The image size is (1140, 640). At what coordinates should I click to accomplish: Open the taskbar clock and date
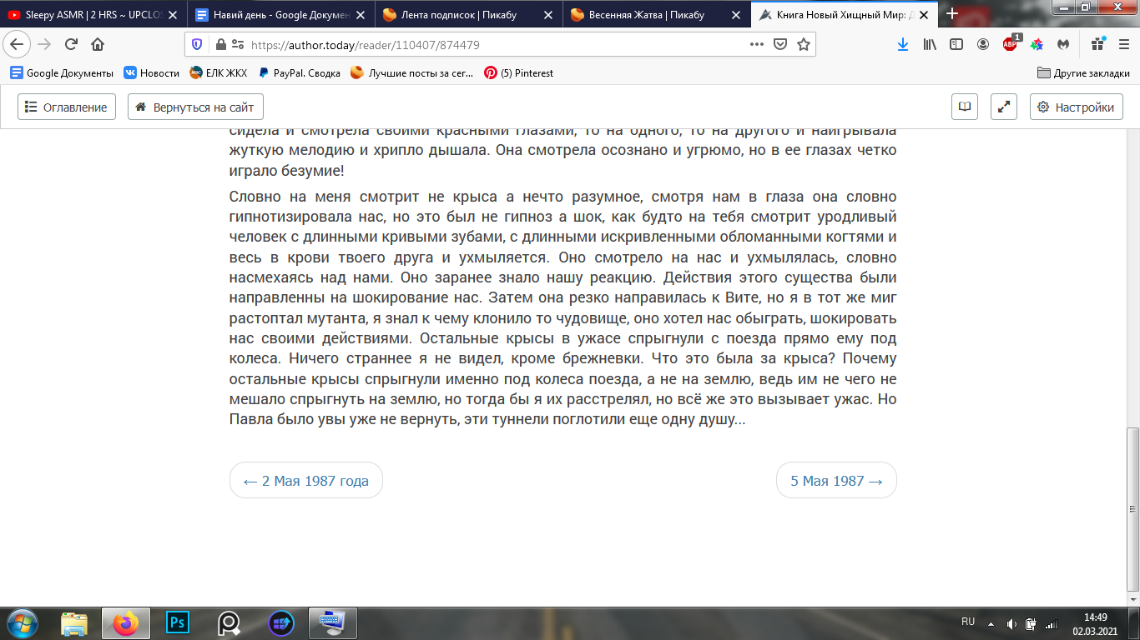[1095, 623]
